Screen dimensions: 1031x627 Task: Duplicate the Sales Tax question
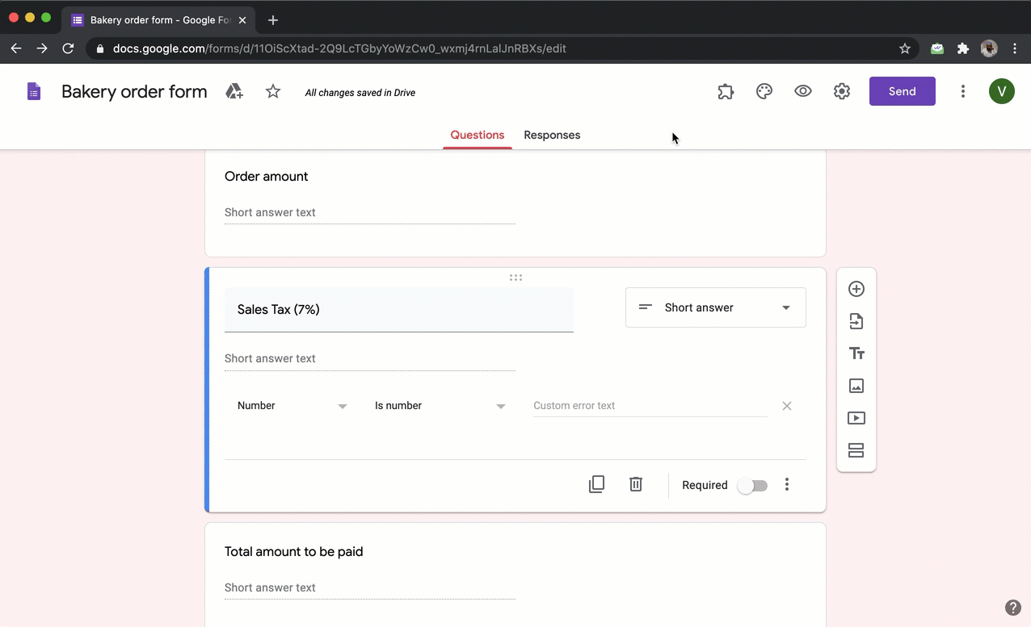596,484
